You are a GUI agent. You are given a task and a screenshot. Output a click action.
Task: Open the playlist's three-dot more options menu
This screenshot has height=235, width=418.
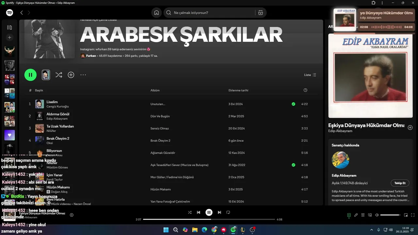pyautogui.click(x=83, y=75)
